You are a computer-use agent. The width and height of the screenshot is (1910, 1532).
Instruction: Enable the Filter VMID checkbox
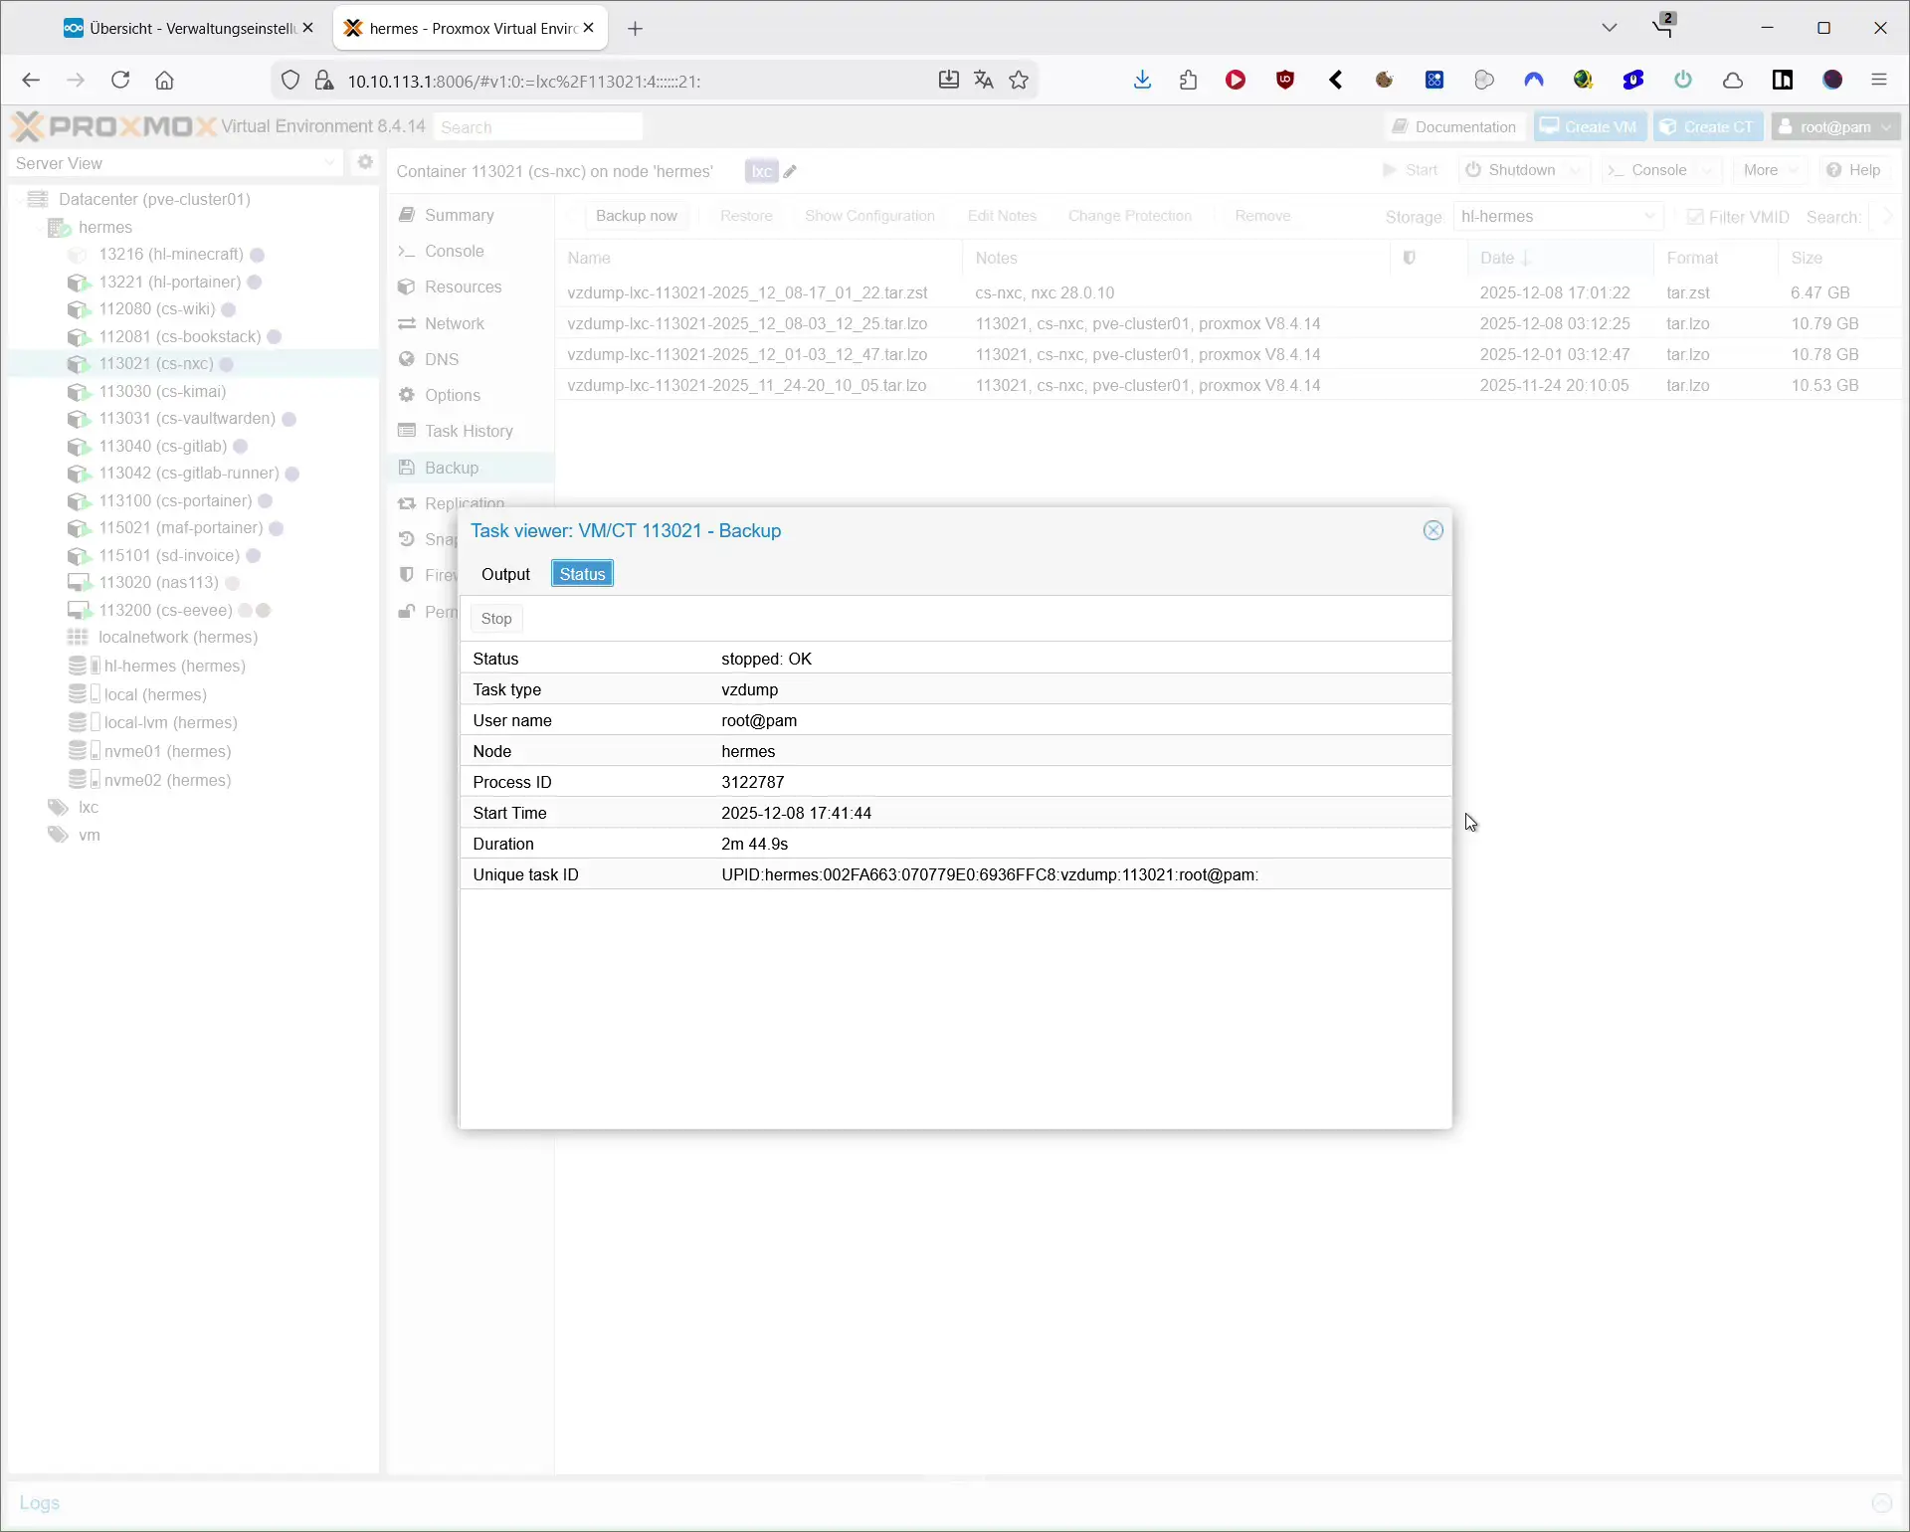tap(1696, 217)
